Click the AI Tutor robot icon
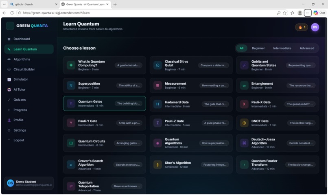 tap(9, 90)
